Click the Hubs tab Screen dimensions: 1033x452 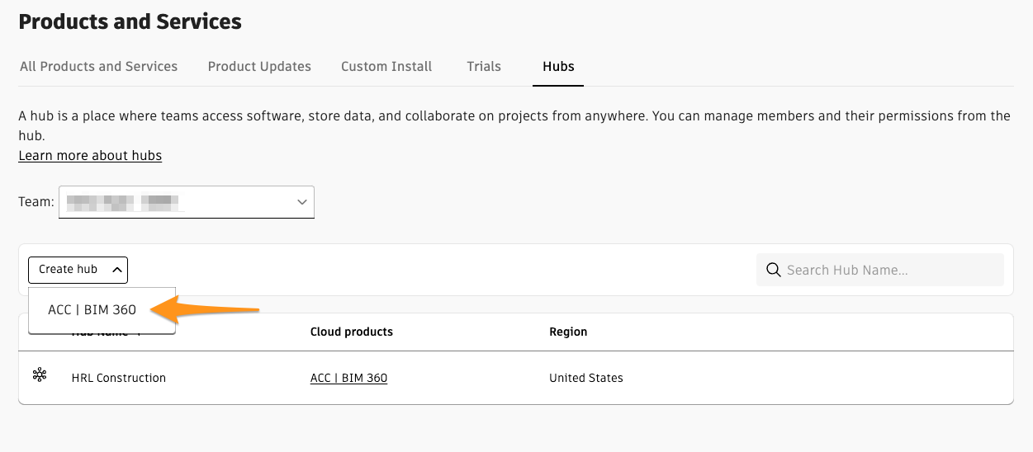(558, 66)
